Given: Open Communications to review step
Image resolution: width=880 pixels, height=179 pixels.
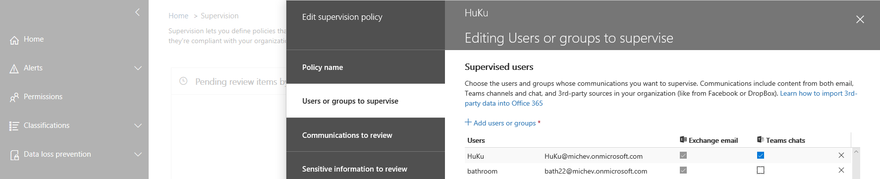Looking at the screenshot, I should [366, 135].
